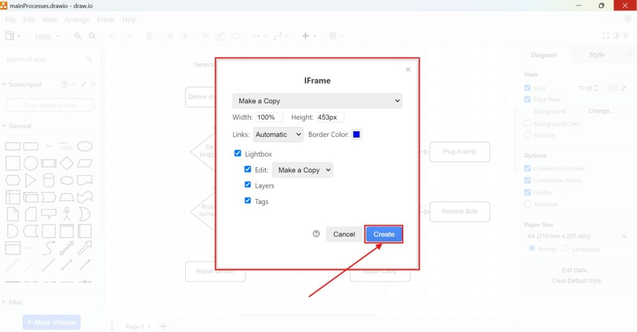Image resolution: width=637 pixels, height=332 pixels.
Task: Open the Arrange menu
Action: pyautogui.click(x=77, y=19)
